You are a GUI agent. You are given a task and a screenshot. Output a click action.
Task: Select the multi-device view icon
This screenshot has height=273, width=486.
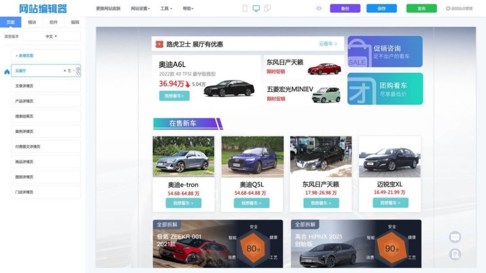267,8
